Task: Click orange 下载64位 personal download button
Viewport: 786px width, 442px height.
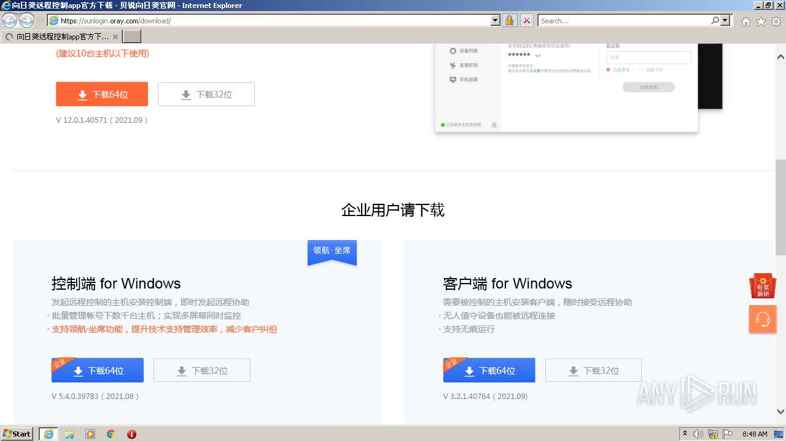Action: pyautogui.click(x=102, y=95)
